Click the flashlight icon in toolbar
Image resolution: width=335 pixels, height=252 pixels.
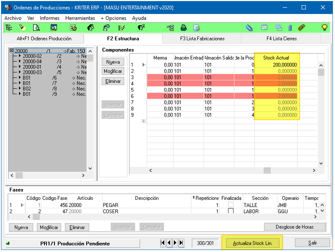(x=22, y=28)
